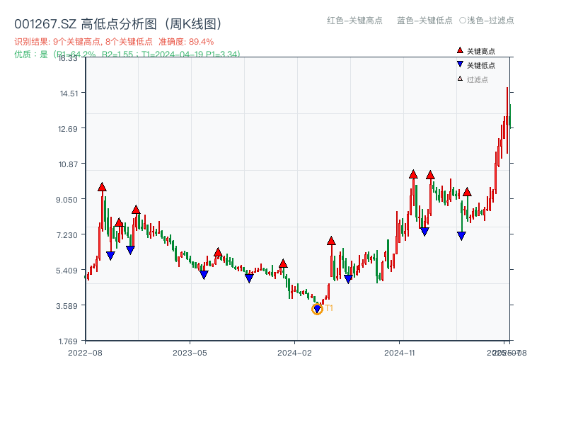Click the 2023-05 x-axis date label

tap(190, 353)
